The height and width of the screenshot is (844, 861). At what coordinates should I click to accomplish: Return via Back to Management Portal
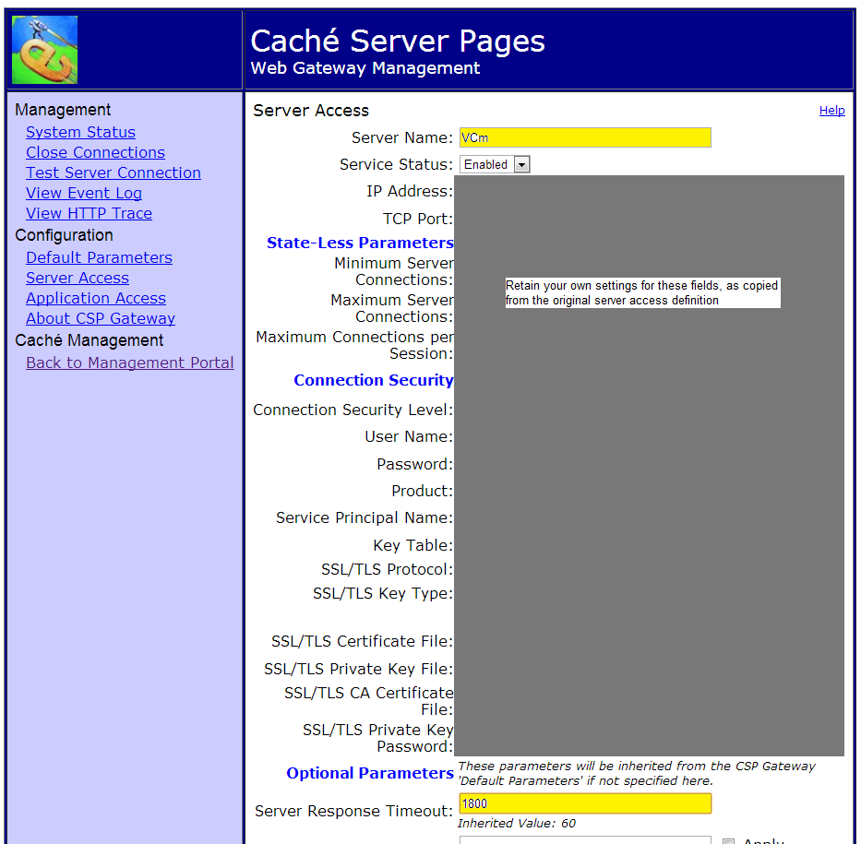[129, 363]
